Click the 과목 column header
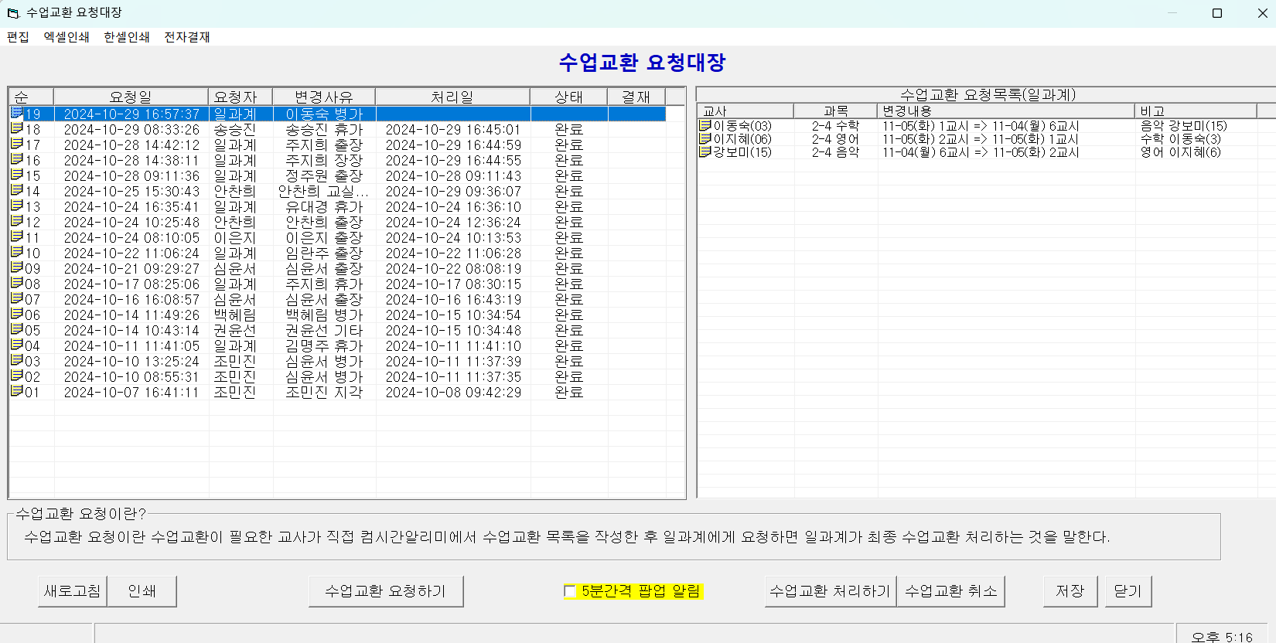1276x643 pixels. pos(835,111)
